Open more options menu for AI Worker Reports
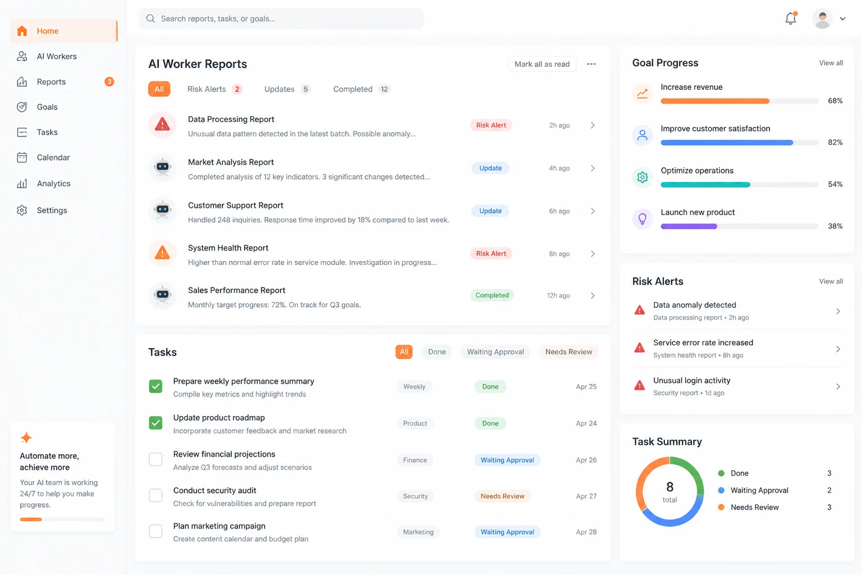862x575 pixels. pos(591,64)
